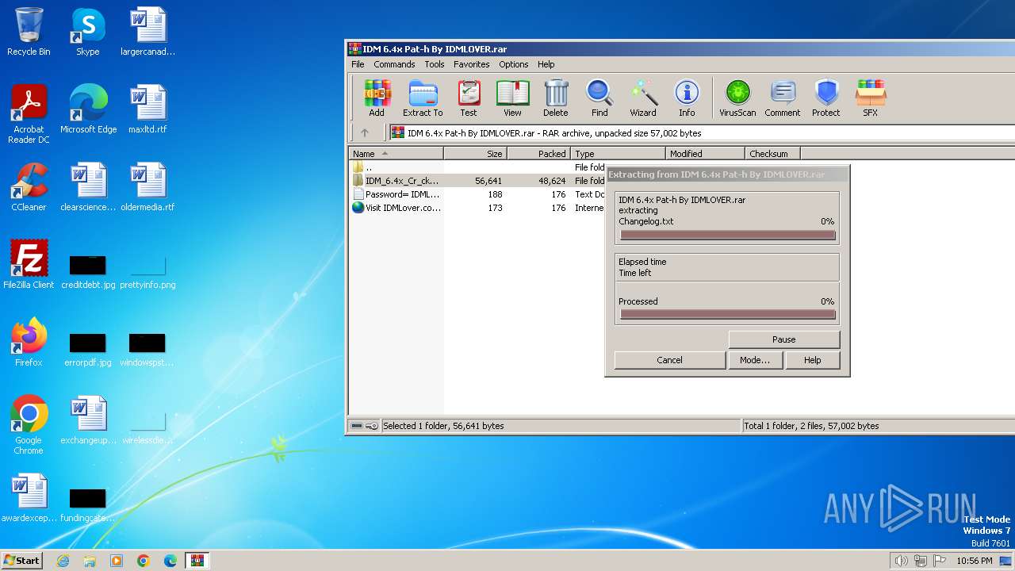Click the Protect shield icon
The width and height of the screenshot is (1015, 571).
point(826,98)
